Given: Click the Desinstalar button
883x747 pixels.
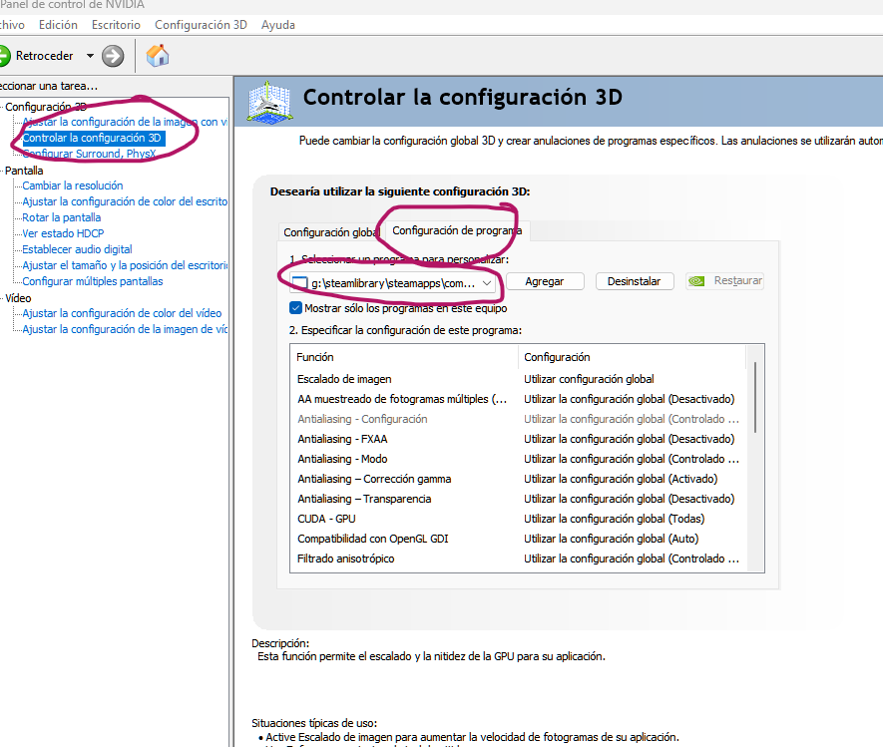Looking at the screenshot, I should pyautogui.click(x=635, y=281).
